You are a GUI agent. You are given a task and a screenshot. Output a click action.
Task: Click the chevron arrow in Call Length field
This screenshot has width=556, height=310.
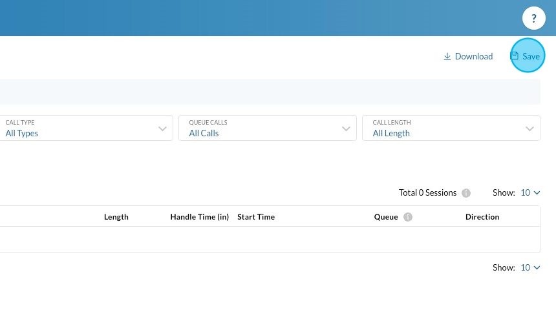530,129
